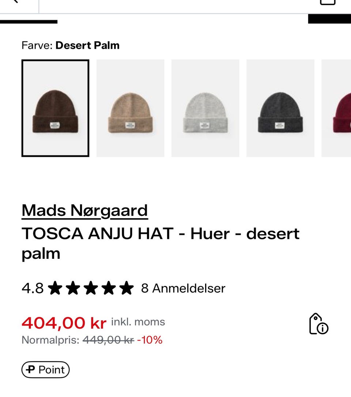Screen dimensions: 351x397
Task: Tap the back arrow icon
Action: coord(15,2)
